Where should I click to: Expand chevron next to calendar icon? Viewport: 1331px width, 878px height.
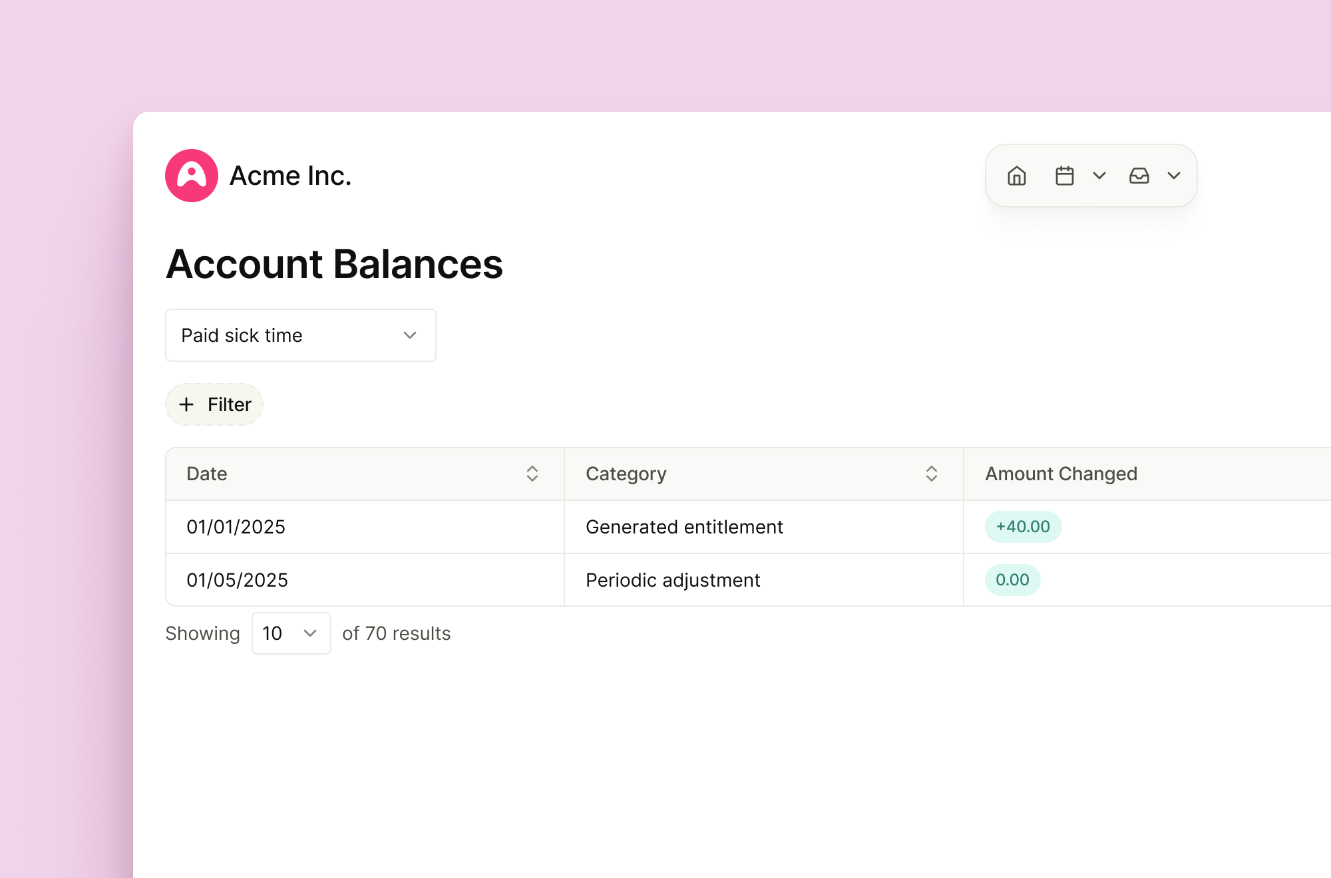[x=1099, y=176]
